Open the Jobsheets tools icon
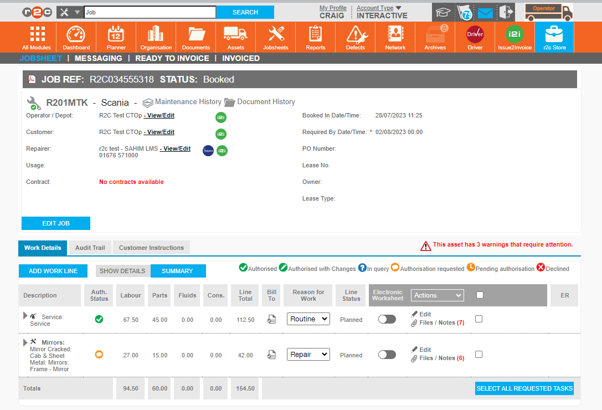This screenshot has height=410, width=602. [x=275, y=35]
